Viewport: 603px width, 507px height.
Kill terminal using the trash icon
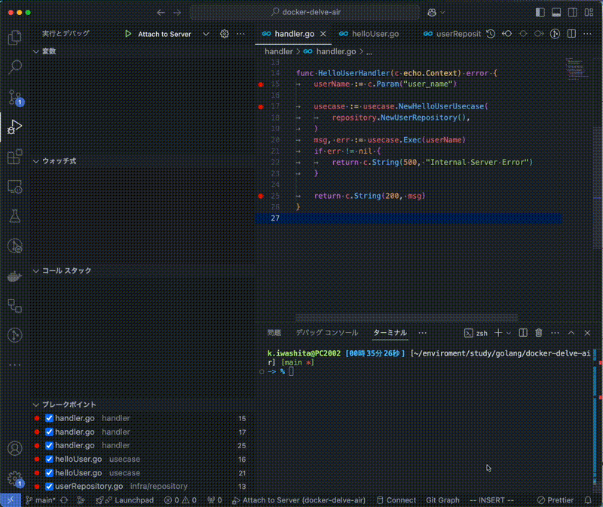tap(539, 333)
